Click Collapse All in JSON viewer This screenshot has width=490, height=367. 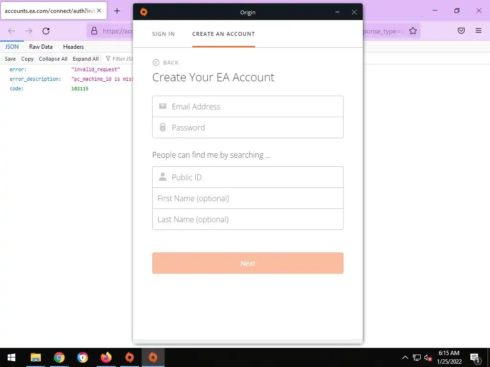(53, 59)
